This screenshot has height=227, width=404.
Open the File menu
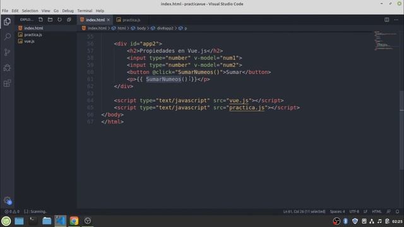coord(5,11)
